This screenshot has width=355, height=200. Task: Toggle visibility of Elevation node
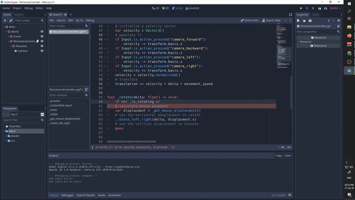tap(42, 46)
